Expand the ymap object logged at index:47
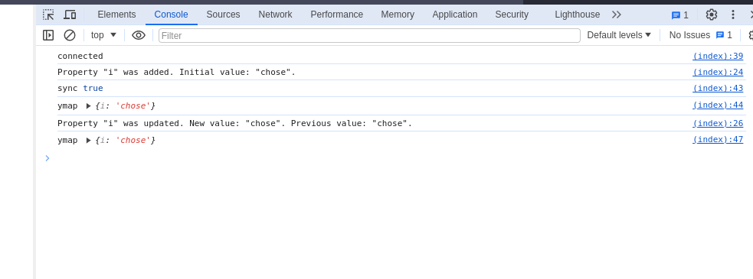Viewport: 753px width, 279px height. tap(88, 141)
